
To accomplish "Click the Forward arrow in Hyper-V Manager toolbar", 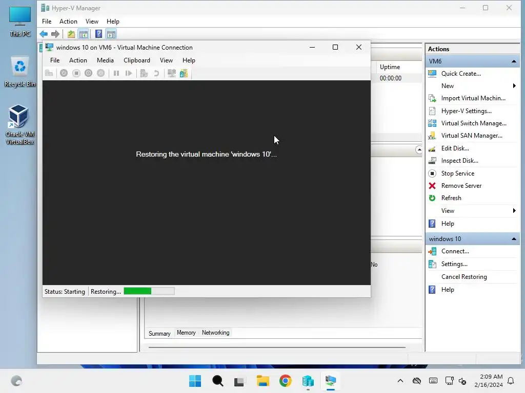I will [55, 34].
